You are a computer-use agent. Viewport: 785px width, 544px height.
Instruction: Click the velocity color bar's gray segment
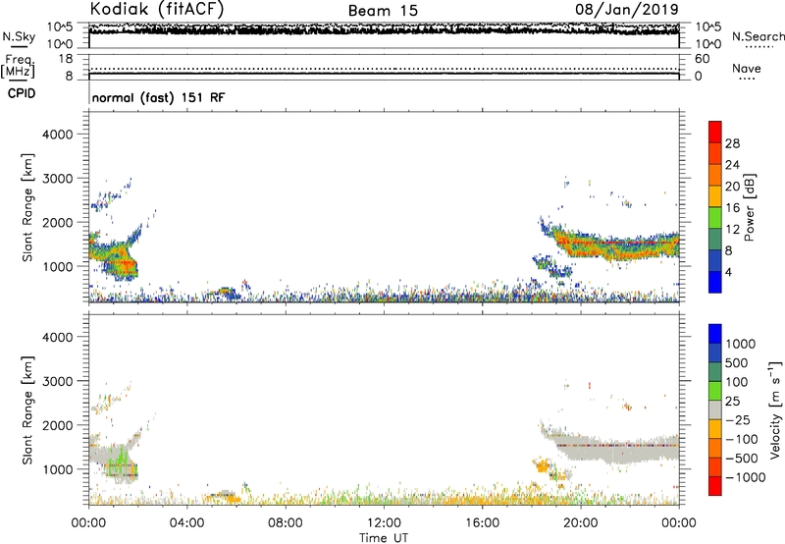coord(715,409)
